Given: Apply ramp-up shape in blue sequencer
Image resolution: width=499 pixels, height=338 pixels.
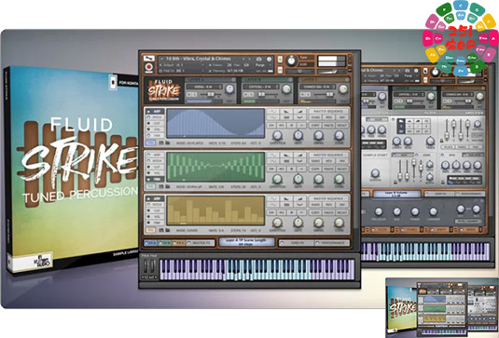Looking at the screenshot, I should 299,111.
